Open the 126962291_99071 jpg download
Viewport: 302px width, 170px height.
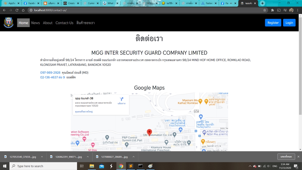(x=69, y=157)
